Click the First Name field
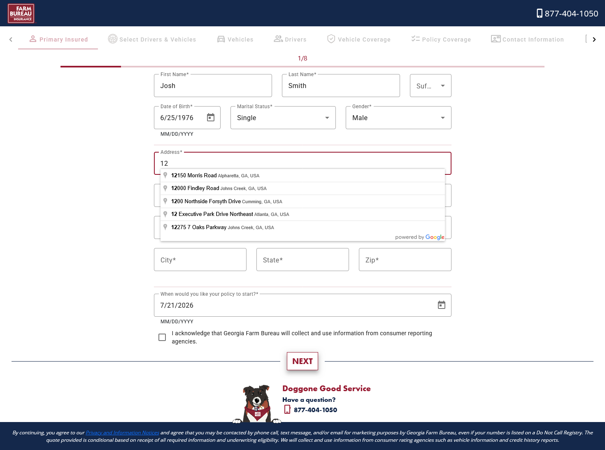This screenshot has height=450, width=605. pyautogui.click(x=213, y=86)
